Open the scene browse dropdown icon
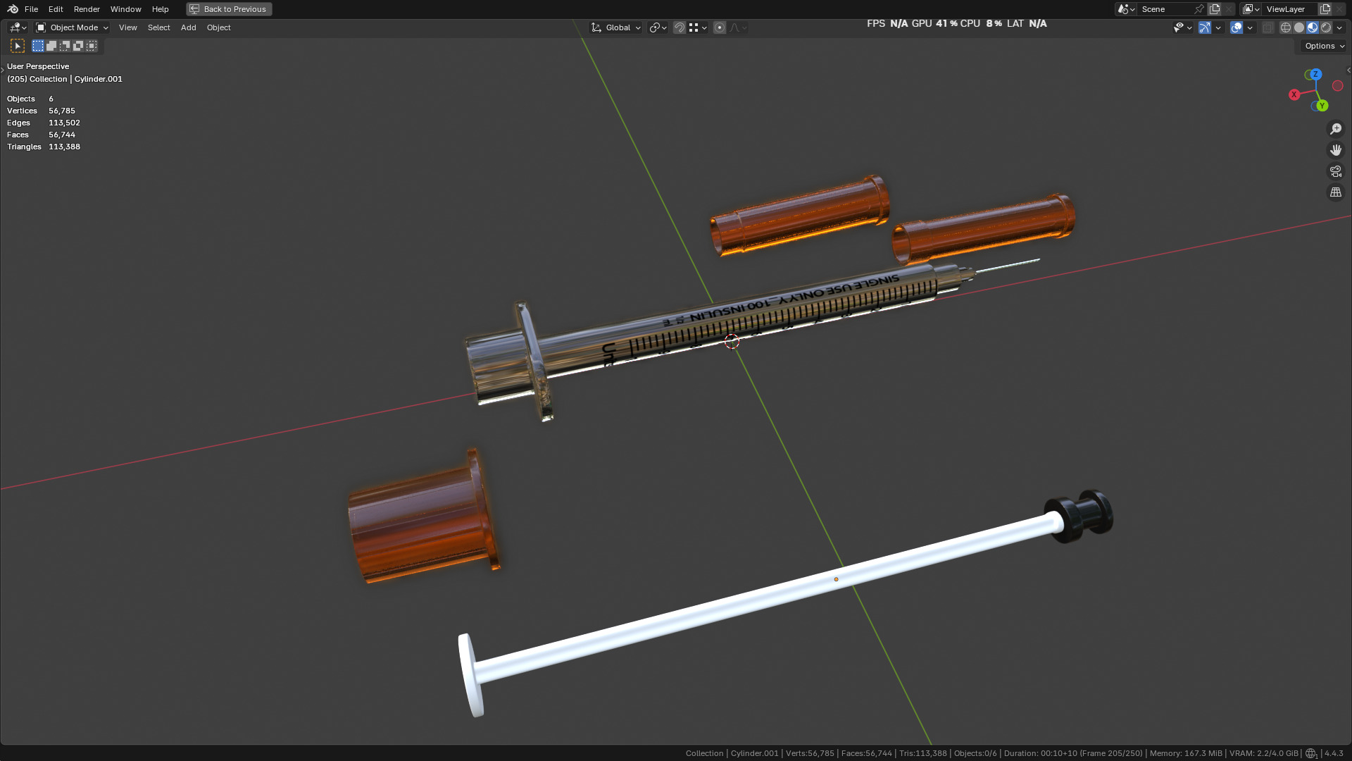This screenshot has width=1352, height=761. [x=1125, y=9]
